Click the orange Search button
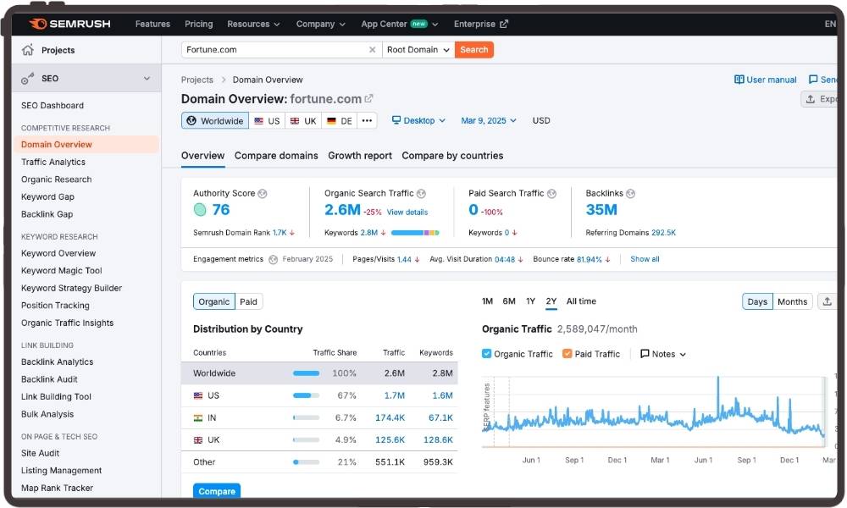The width and height of the screenshot is (847, 508). [x=474, y=50]
